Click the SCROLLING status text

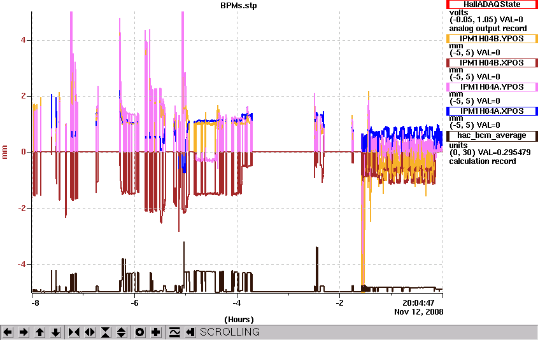[x=230, y=332]
